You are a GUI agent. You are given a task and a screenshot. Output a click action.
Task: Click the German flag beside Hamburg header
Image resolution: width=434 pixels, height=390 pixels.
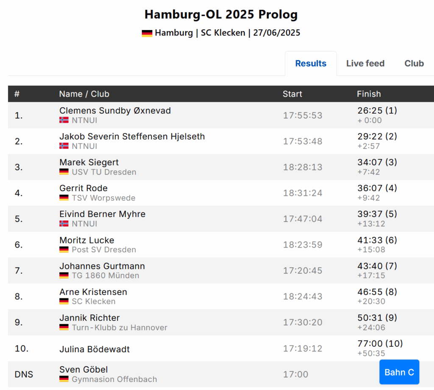pos(147,33)
